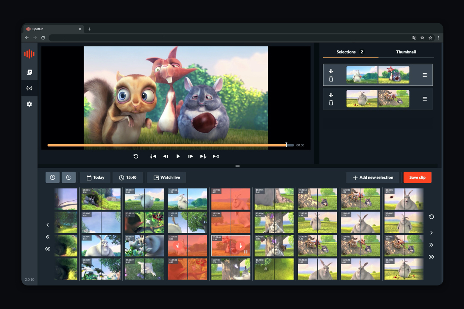This screenshot has height=309, width=464.
Task: Click the Save clip button
Action: 417,177
